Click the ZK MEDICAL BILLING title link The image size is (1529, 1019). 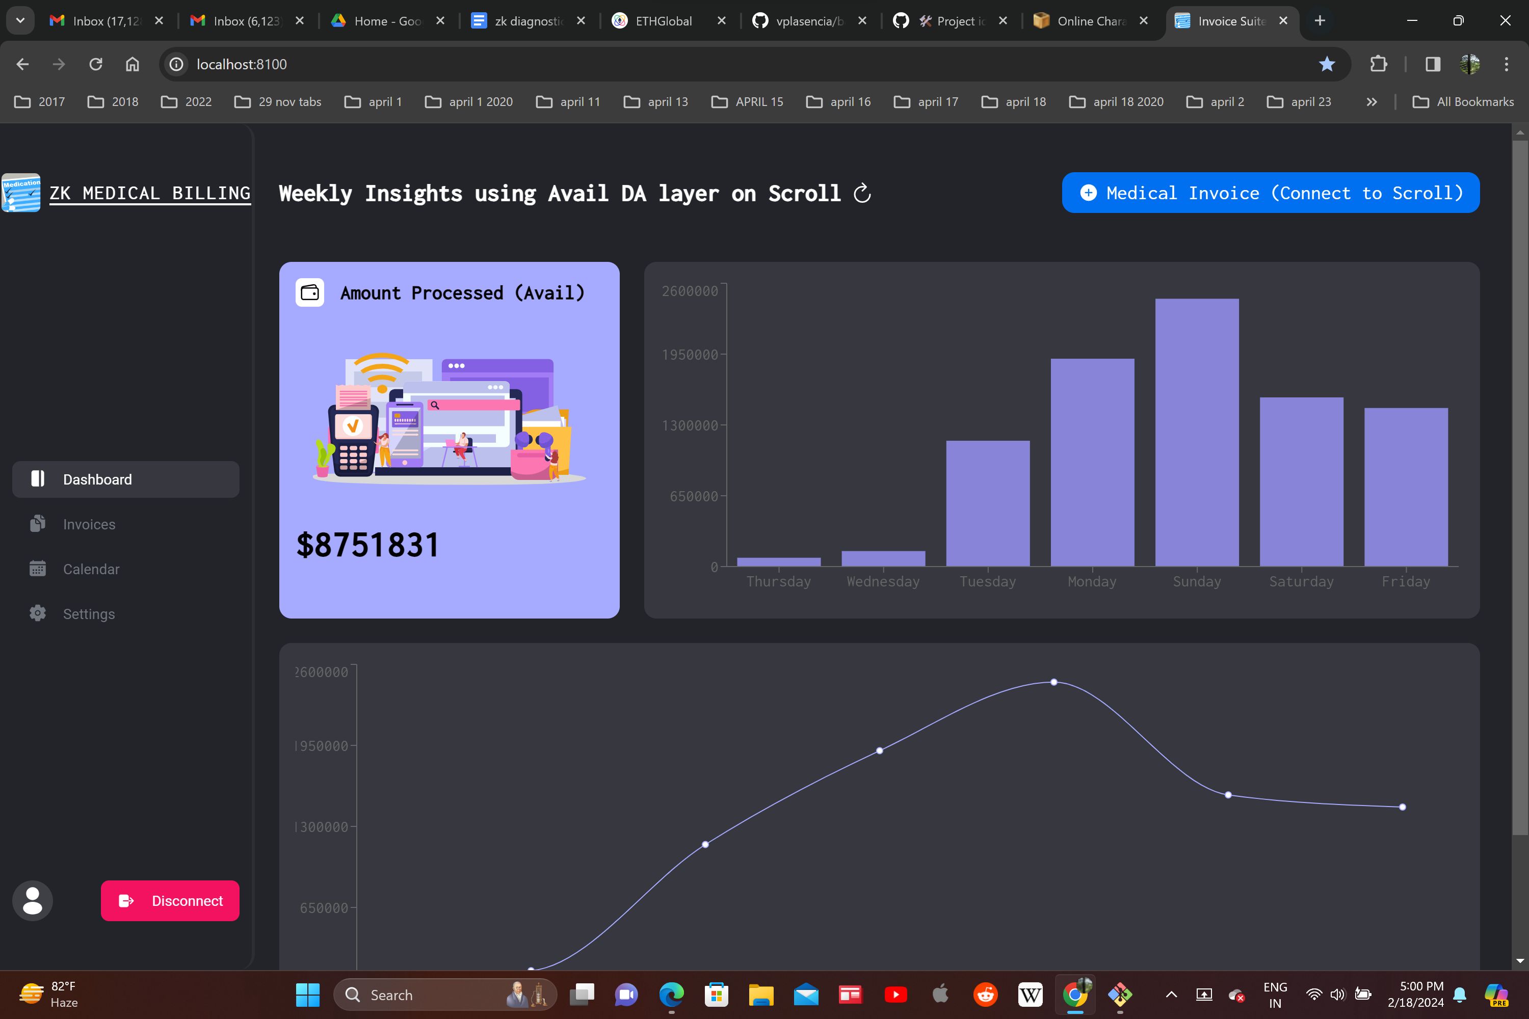150,193
